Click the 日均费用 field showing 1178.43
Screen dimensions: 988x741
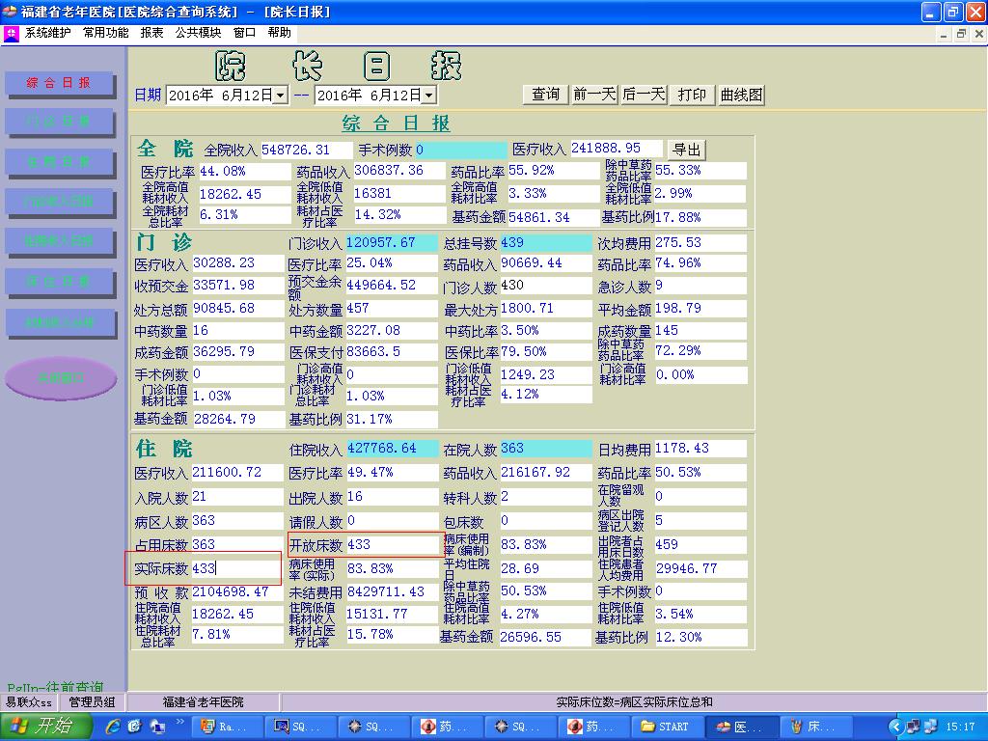click(700, 449)
